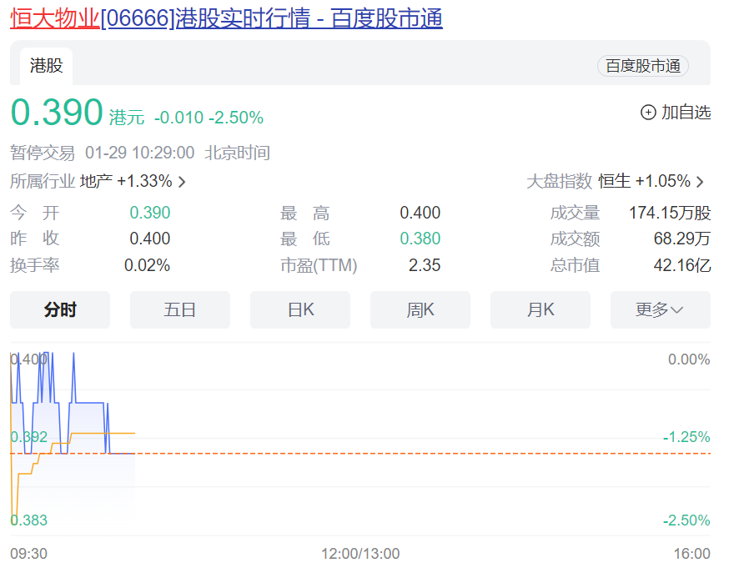Click the 地产 industry link
Viewport: 729px width, 568px height.
point(95,182)
